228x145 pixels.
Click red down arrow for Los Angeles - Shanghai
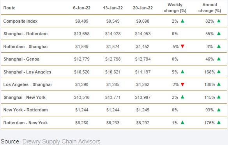(x=182, y=84)
